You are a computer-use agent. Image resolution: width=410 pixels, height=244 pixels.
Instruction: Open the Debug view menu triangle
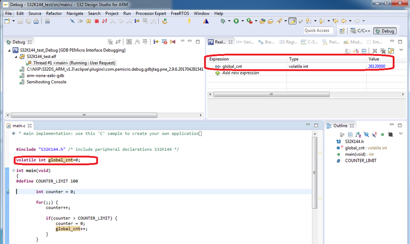point(183,41)
